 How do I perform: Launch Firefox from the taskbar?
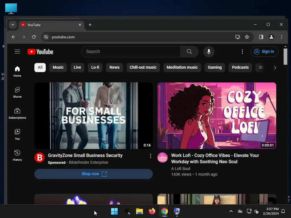(x=152, y=211)
